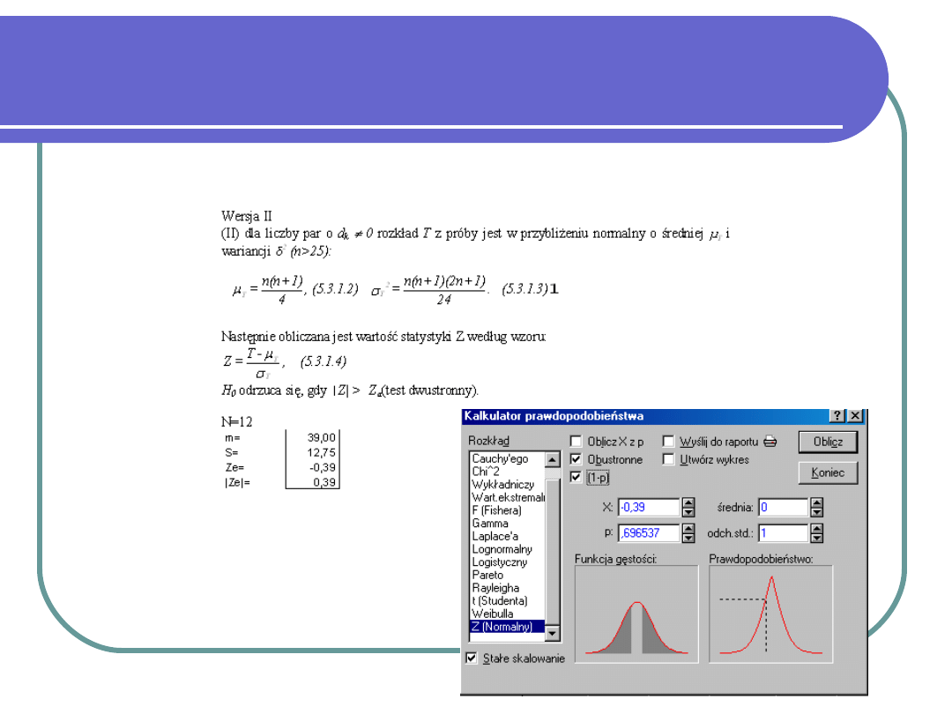The image size is (952, 714).
Task: Enable the Oblicz X z p checkbox
Action: [x=576, y=442]
